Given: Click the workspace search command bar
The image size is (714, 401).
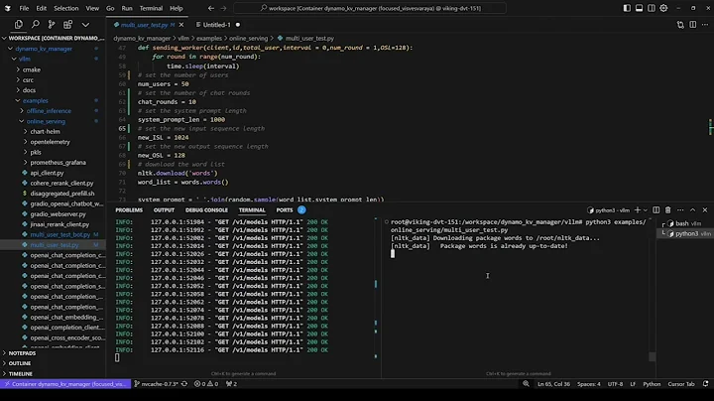Looking at the screenshot, I should click(370, 8).
